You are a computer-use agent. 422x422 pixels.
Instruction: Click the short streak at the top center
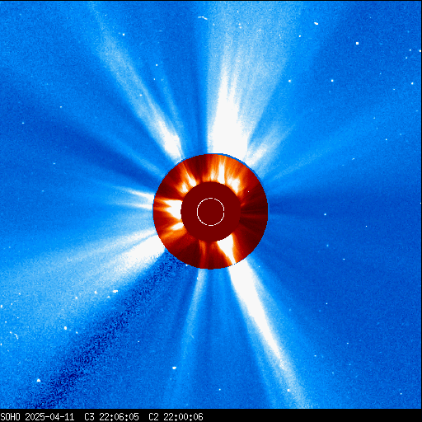203,18
